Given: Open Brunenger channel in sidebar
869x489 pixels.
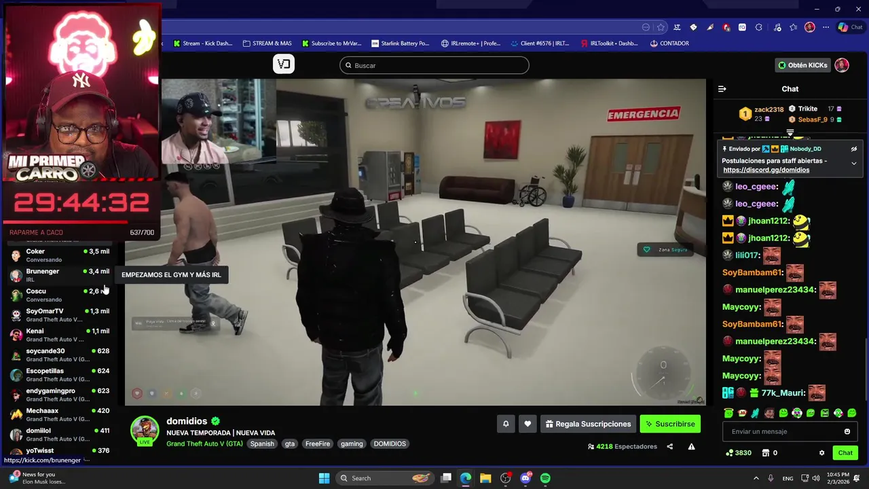Looking at the screenshot, I should [x=59, y=275].
